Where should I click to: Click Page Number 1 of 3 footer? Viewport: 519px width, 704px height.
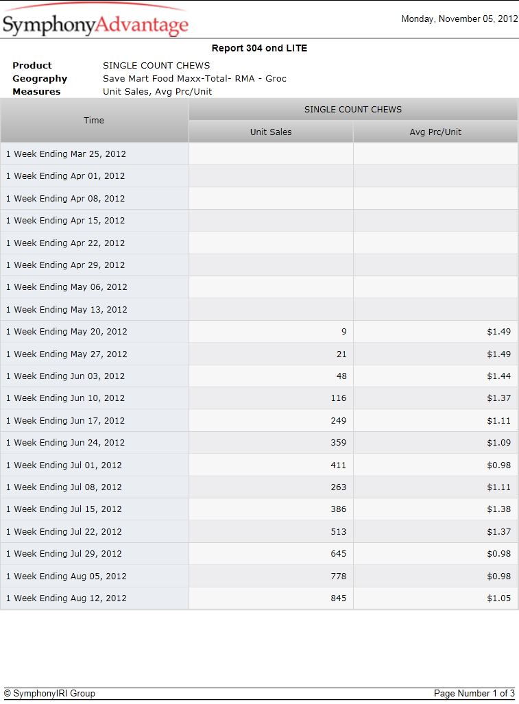tap(474, 693)
